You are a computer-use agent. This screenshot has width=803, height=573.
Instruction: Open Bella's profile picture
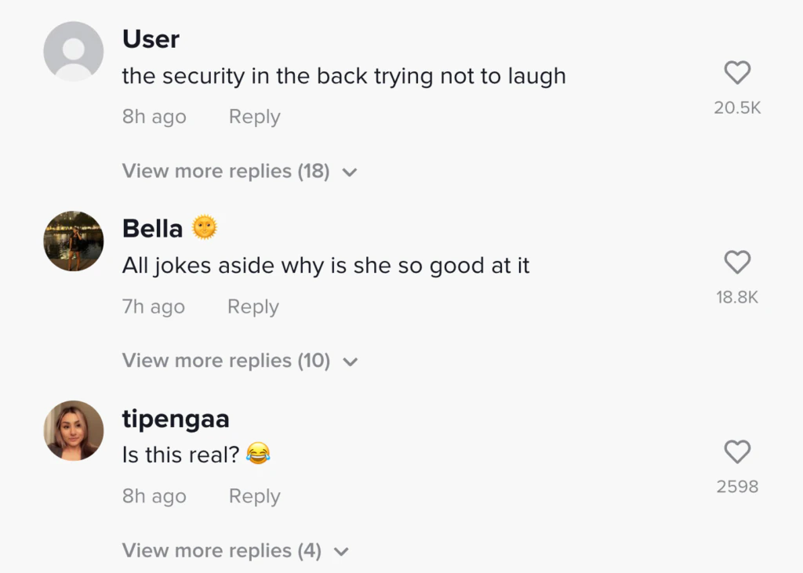click(x=74, y=241)
